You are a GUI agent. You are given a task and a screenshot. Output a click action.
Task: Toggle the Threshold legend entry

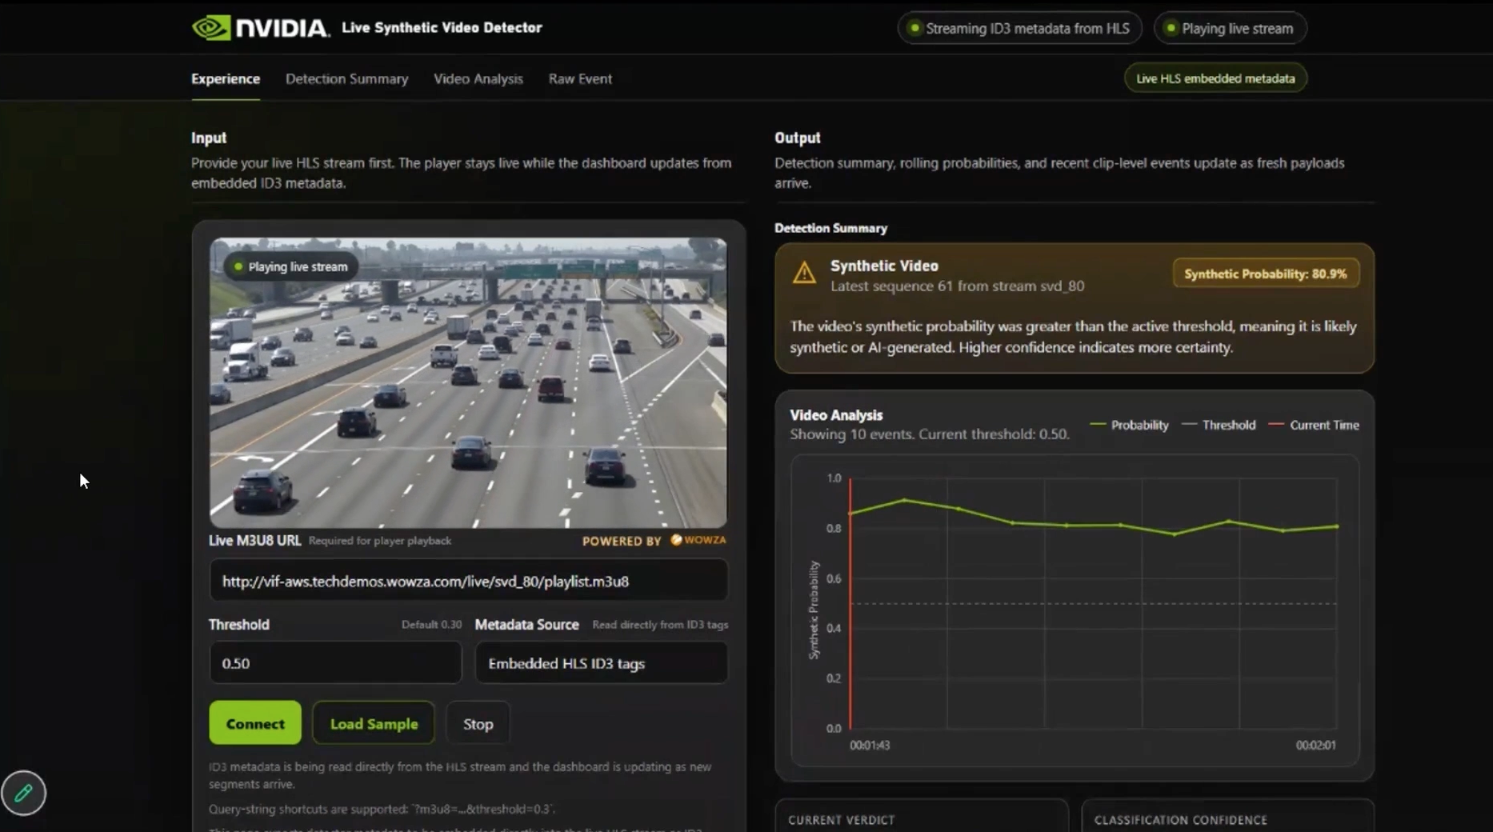pyautogui.click(x=1219, y=425)
